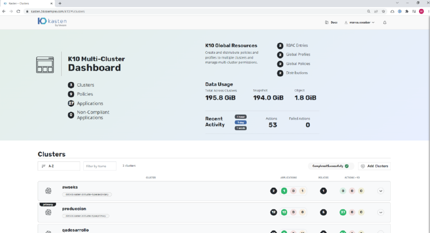Reload the page with the refresh icon
The width and height of the screenshot is (430, 233).
(x=18, y=11)
